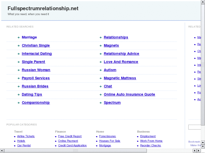Click the horizontal scrollbar thumb

(x=75, y=151)
